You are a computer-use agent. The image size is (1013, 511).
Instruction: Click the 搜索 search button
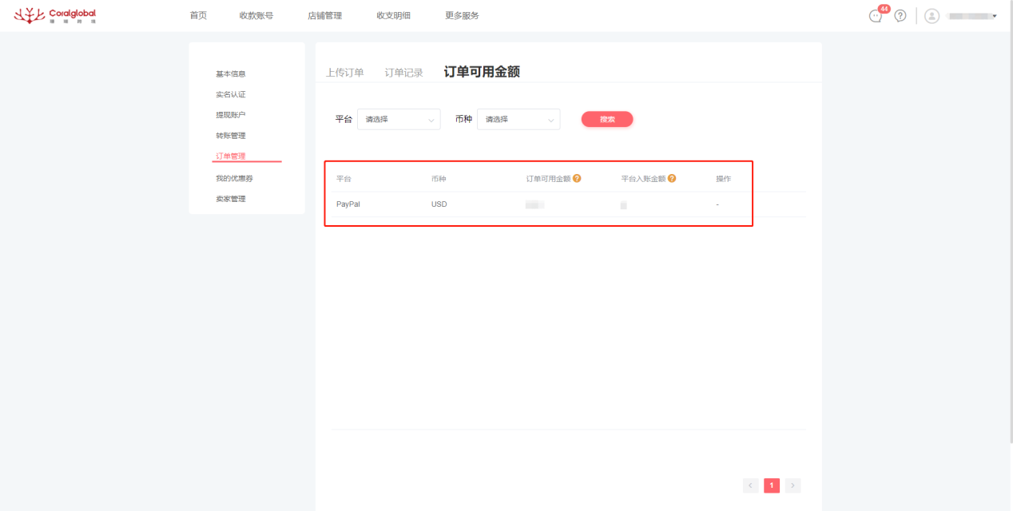pos(606,118)
